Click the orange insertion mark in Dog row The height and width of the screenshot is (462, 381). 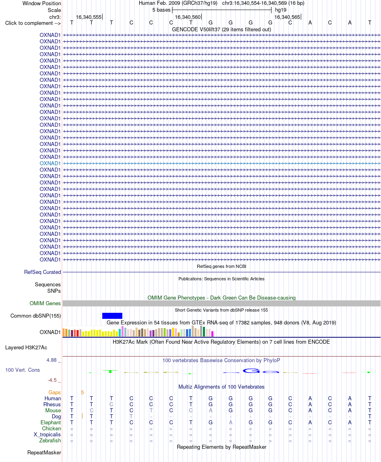[x=83, y=416]
